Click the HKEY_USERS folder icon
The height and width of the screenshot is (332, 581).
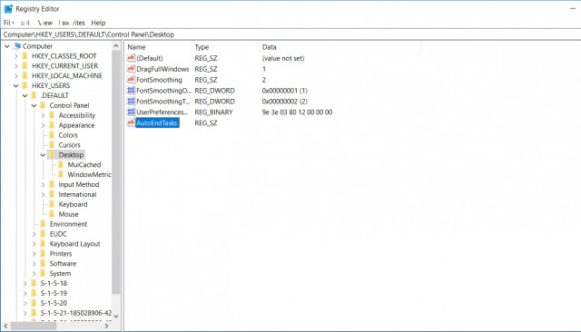point(25,85)
